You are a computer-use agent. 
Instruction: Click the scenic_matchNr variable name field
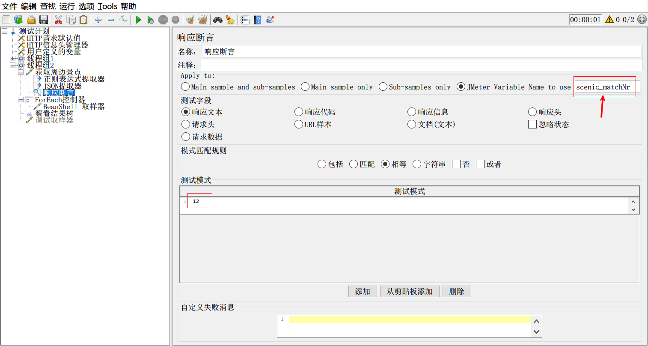[x=607, y=87]
